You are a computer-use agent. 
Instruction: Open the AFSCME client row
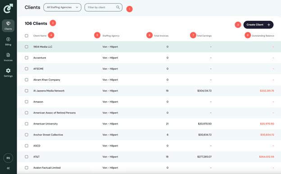coord(38,69)
